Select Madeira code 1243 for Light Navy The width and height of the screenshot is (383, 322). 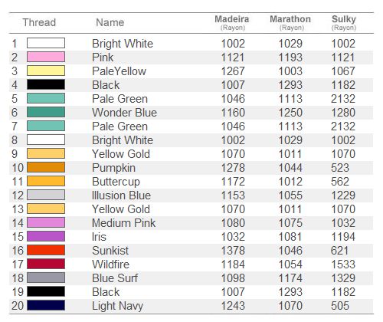click(x=233, y=306)
